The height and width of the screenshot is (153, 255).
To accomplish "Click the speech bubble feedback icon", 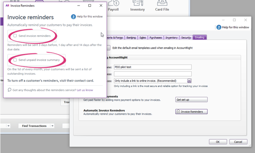I will click(x=10, y=90).
